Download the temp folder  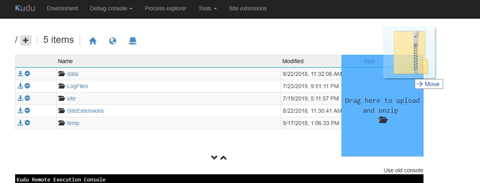tap(20, 123)
